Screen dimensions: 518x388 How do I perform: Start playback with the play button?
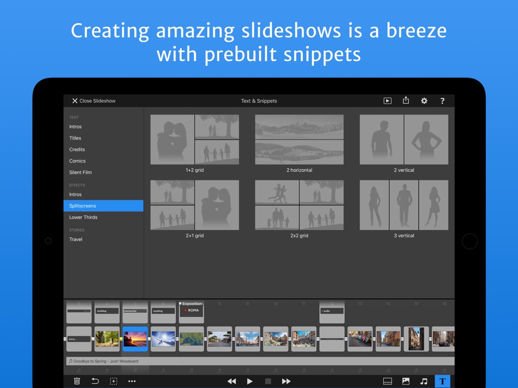tap(250, 381)
